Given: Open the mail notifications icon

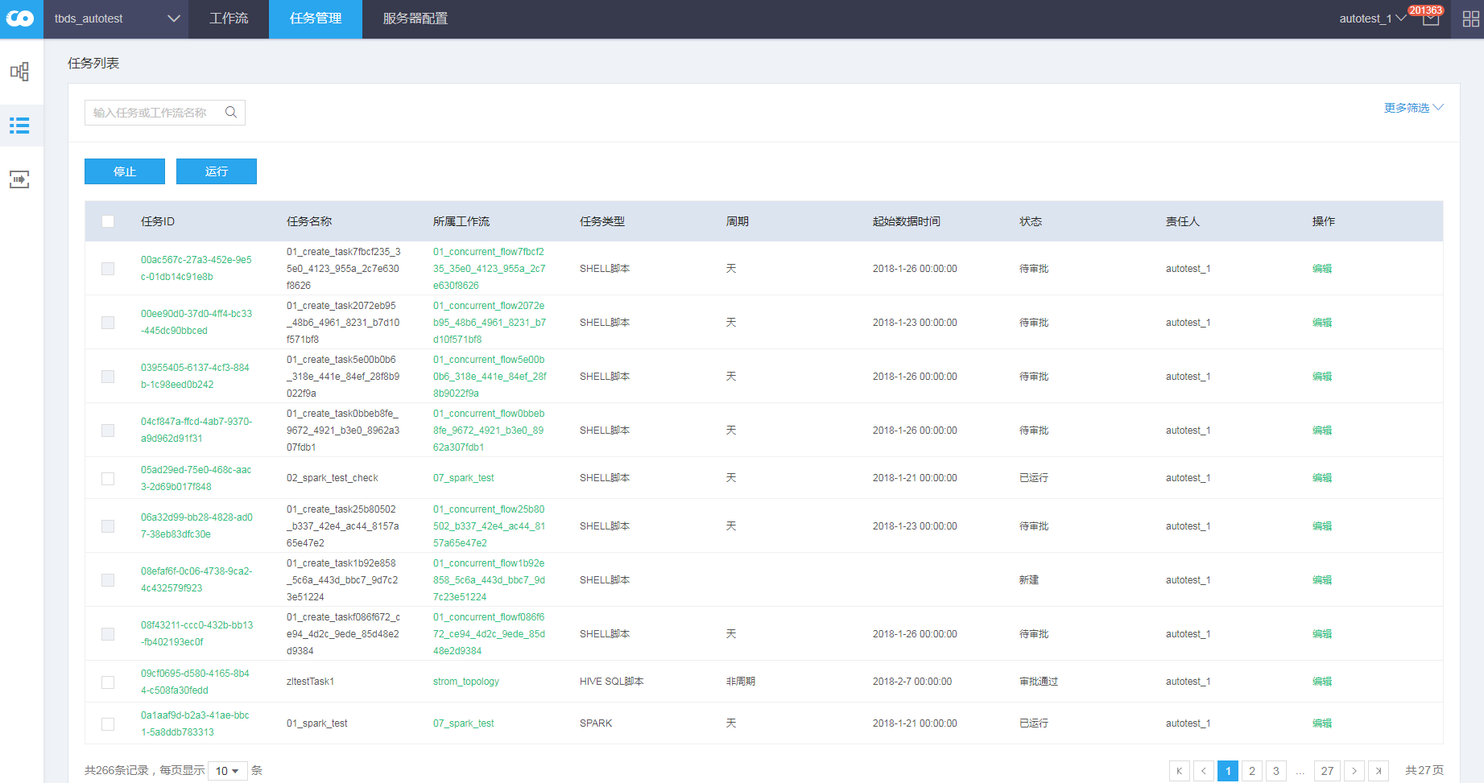Looking at the screenshot, I should pos(1431,19).
